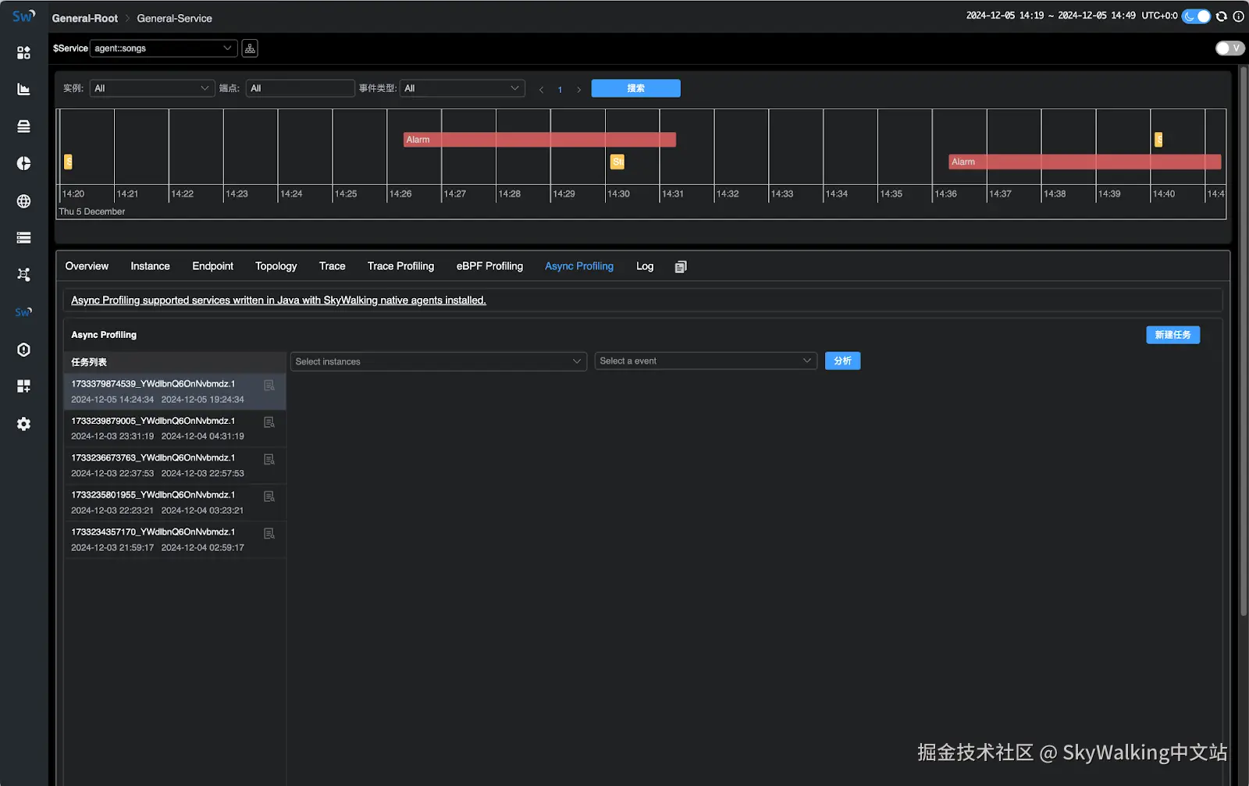Open the pie chart icon in sidebar

[x=23, y=163]
